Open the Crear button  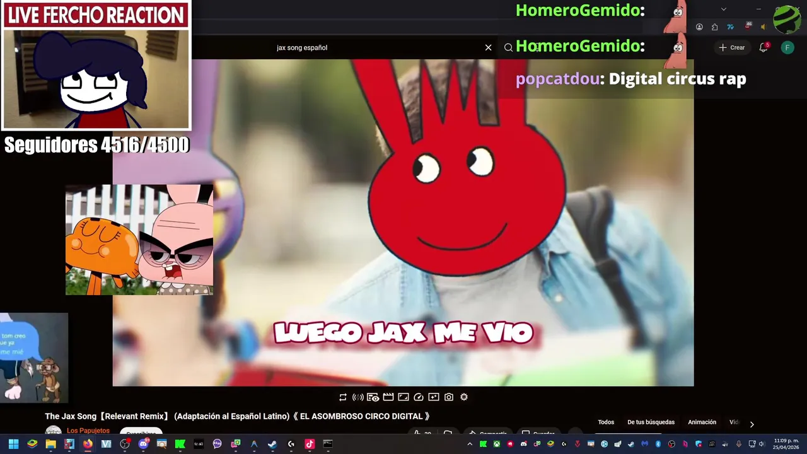[732, 47]
